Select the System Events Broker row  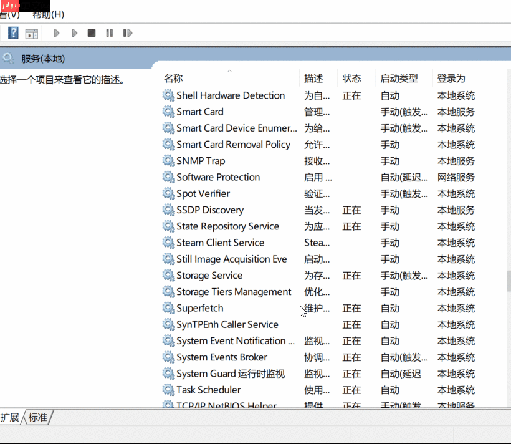pos(223,357)
